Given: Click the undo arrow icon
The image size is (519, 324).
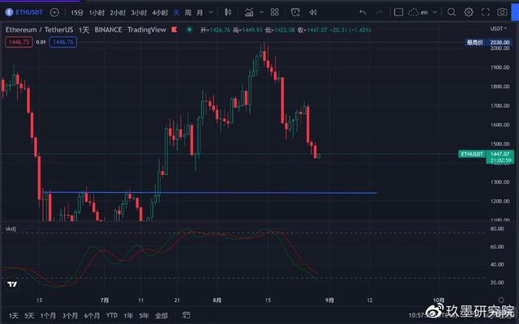Looking at the screenshot, I should [362, 13].
